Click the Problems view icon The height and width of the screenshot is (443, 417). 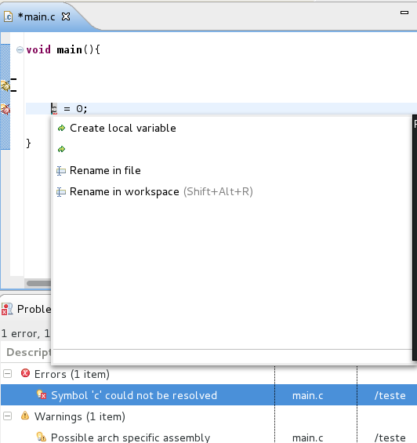7,309
